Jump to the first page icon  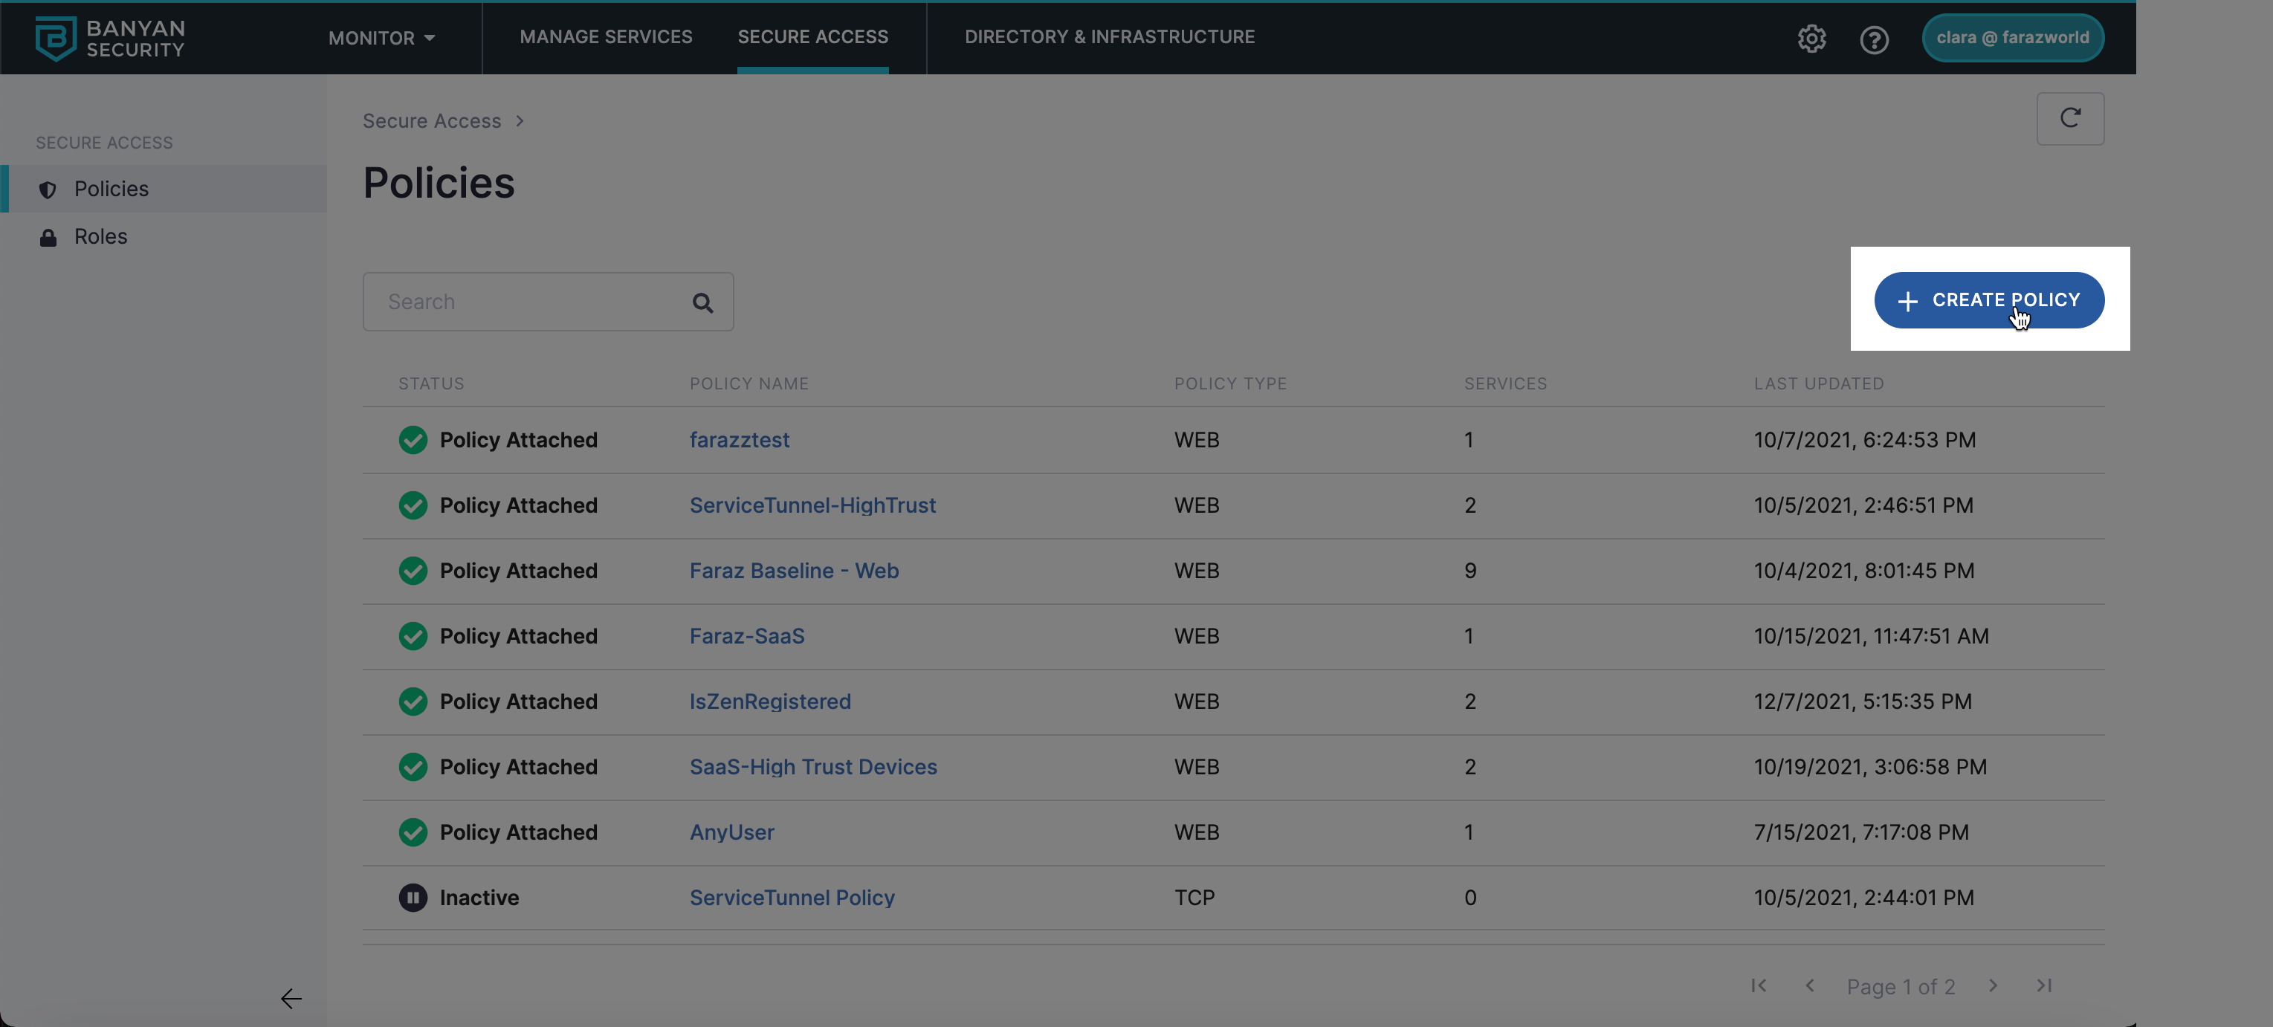1758,985
